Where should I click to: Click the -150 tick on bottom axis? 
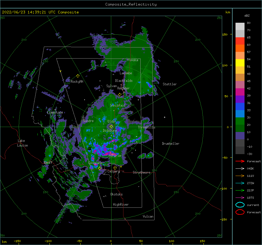coord(17,241)
